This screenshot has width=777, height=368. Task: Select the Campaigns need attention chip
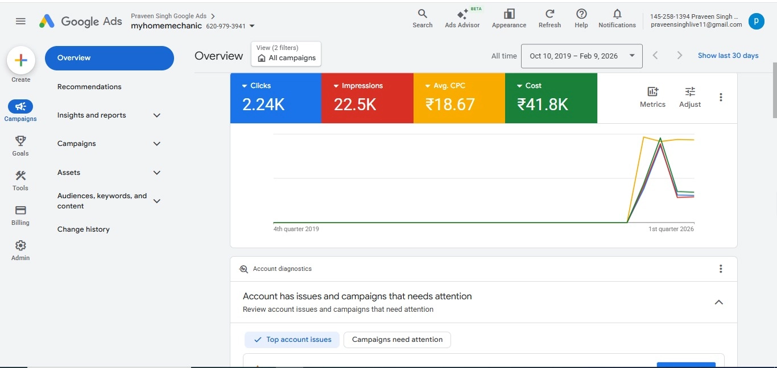(x=397, y=340)
